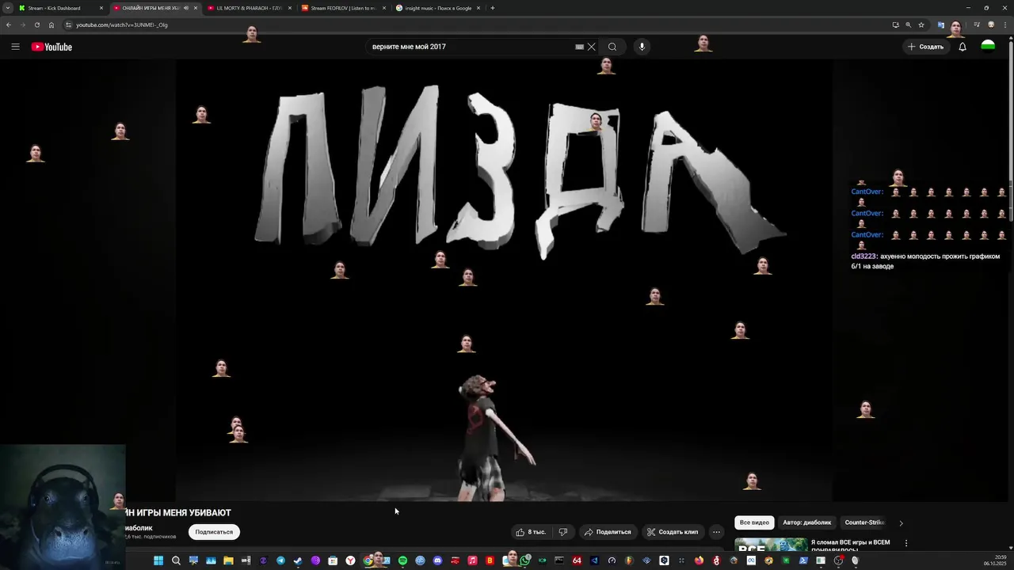Open Telegram from the taskbar
This screenshot has height=570, width=1014.
(x=280, y=560)
